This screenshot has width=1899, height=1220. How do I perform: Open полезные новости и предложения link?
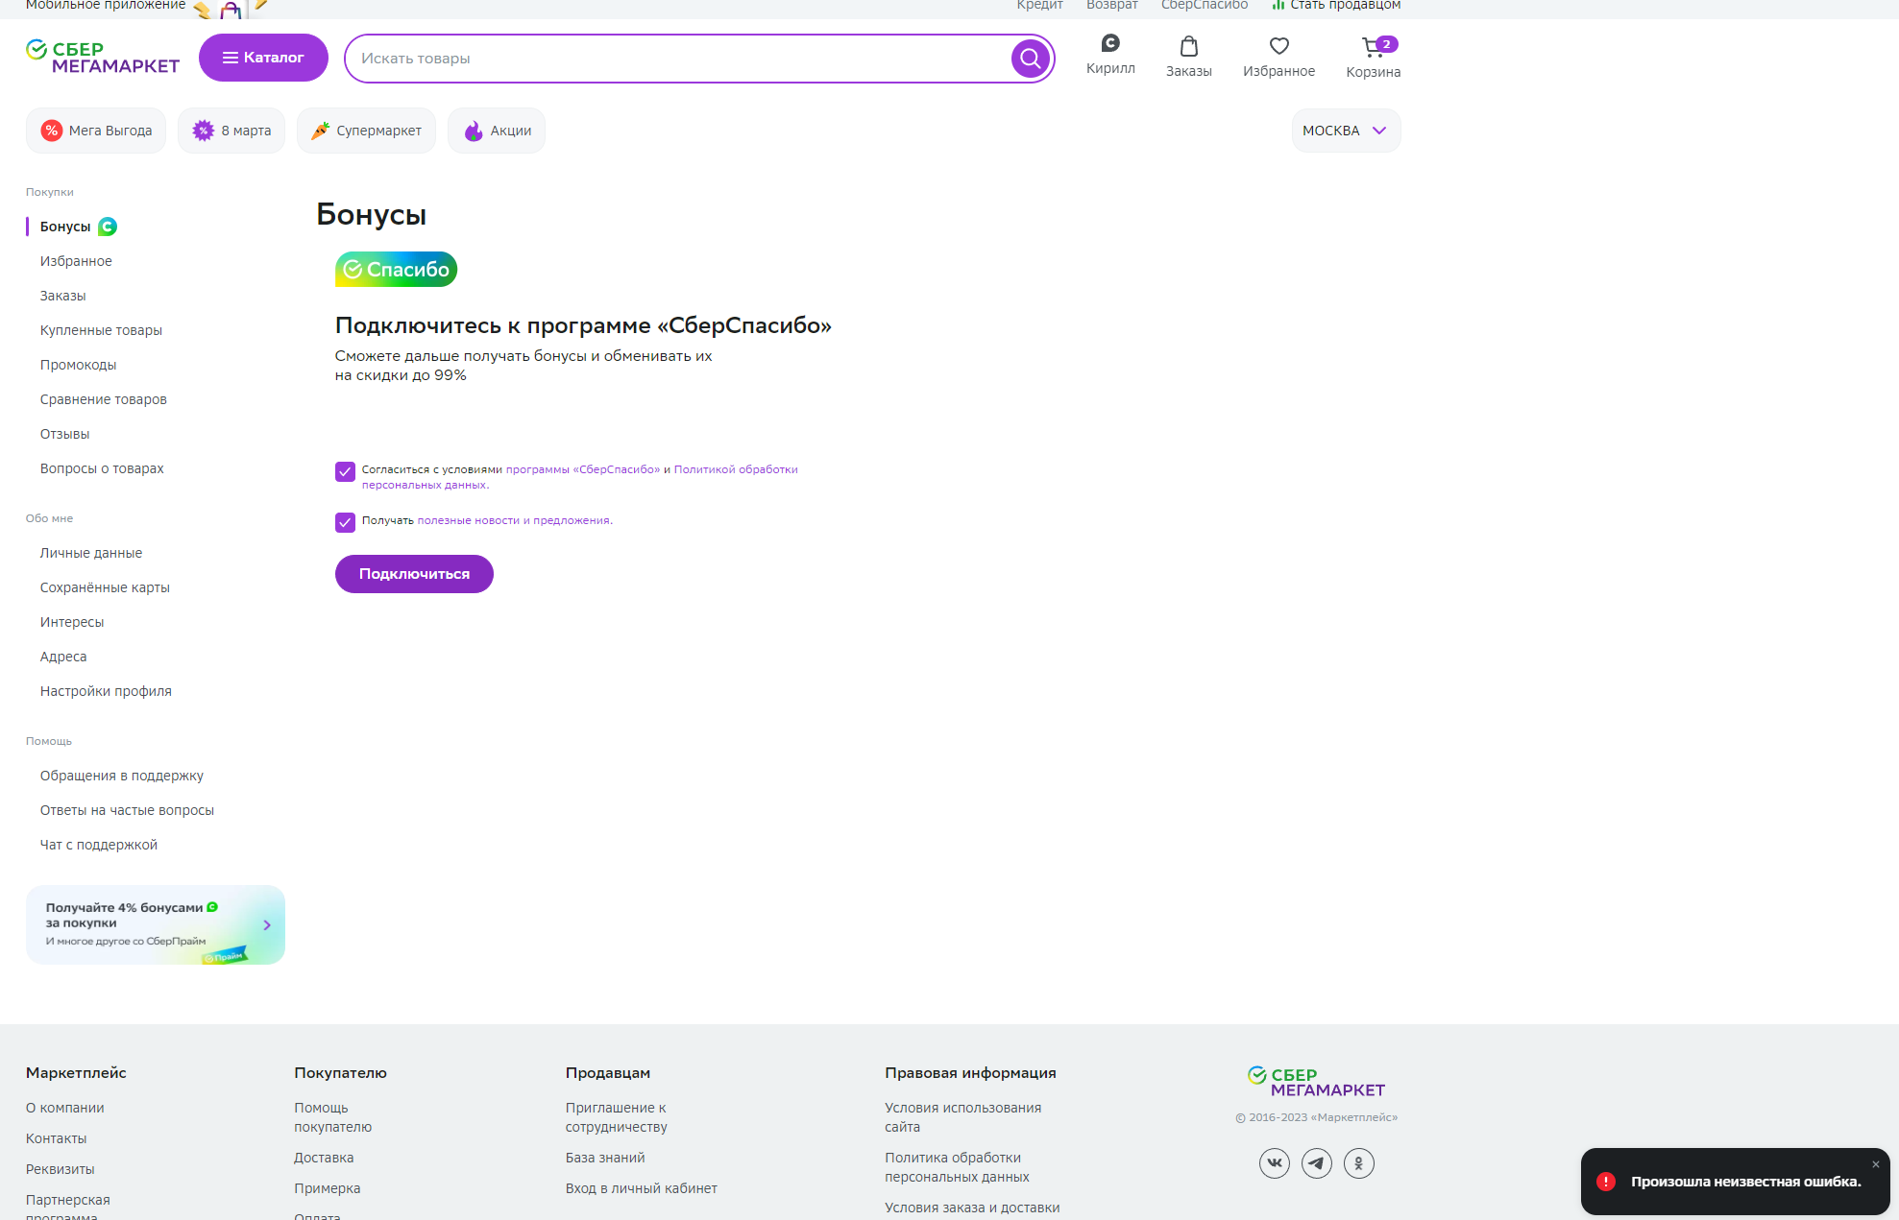point(515,520)
